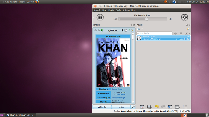This screenshot has width=209, height=117.
Task: Click the Shankar-Ehsaan-Loy taskbar button
Action: (20, 115)
